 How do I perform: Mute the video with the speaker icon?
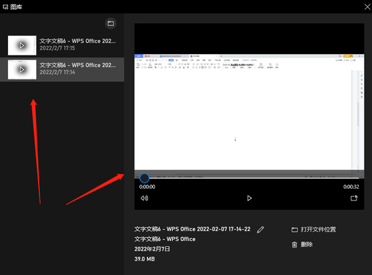tap(144, 198)
